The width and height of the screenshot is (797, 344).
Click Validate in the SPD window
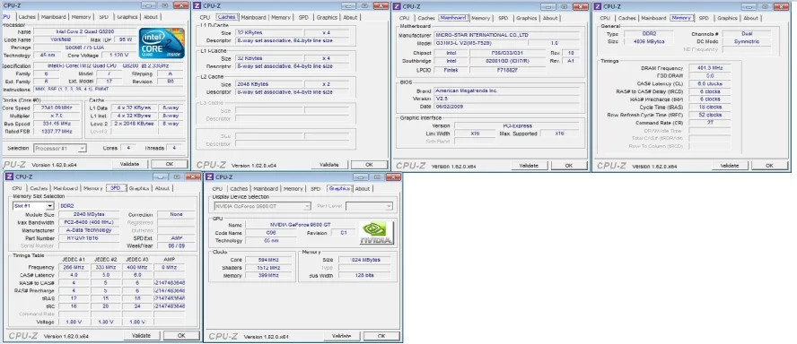pos(141,335)
